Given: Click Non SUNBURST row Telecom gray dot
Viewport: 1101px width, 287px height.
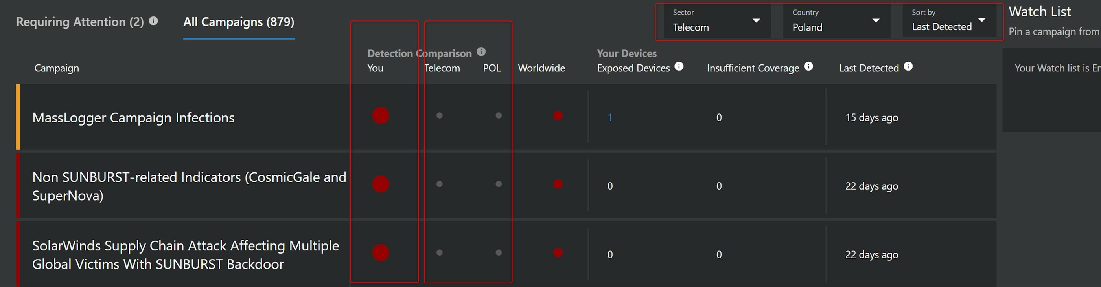Looking at the screenshot, I should pyautogui.click(x=439, y=184).
